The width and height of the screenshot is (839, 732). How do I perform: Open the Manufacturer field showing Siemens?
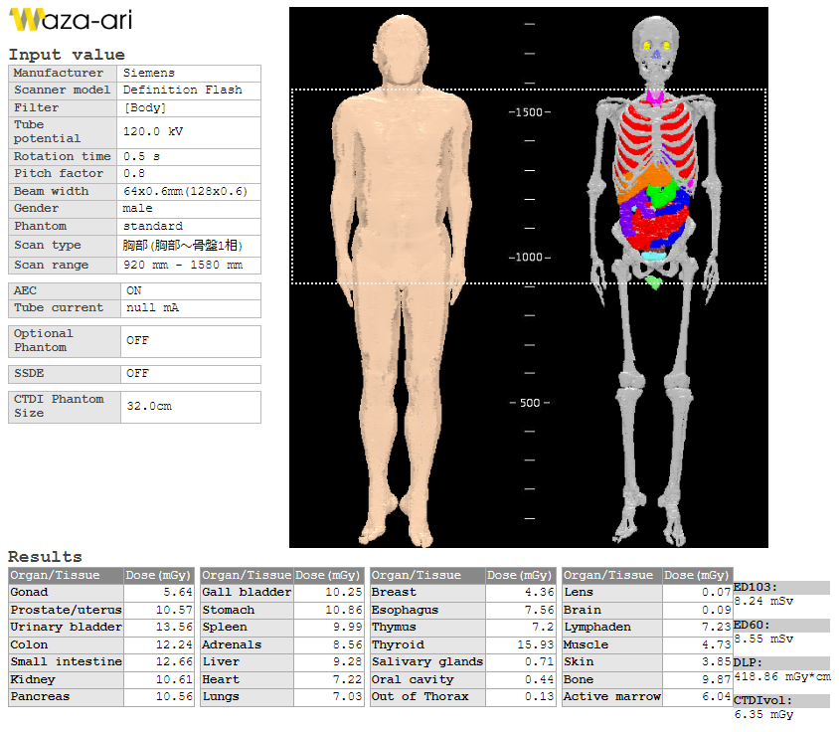pyautogui.click(x=190, y=73)
